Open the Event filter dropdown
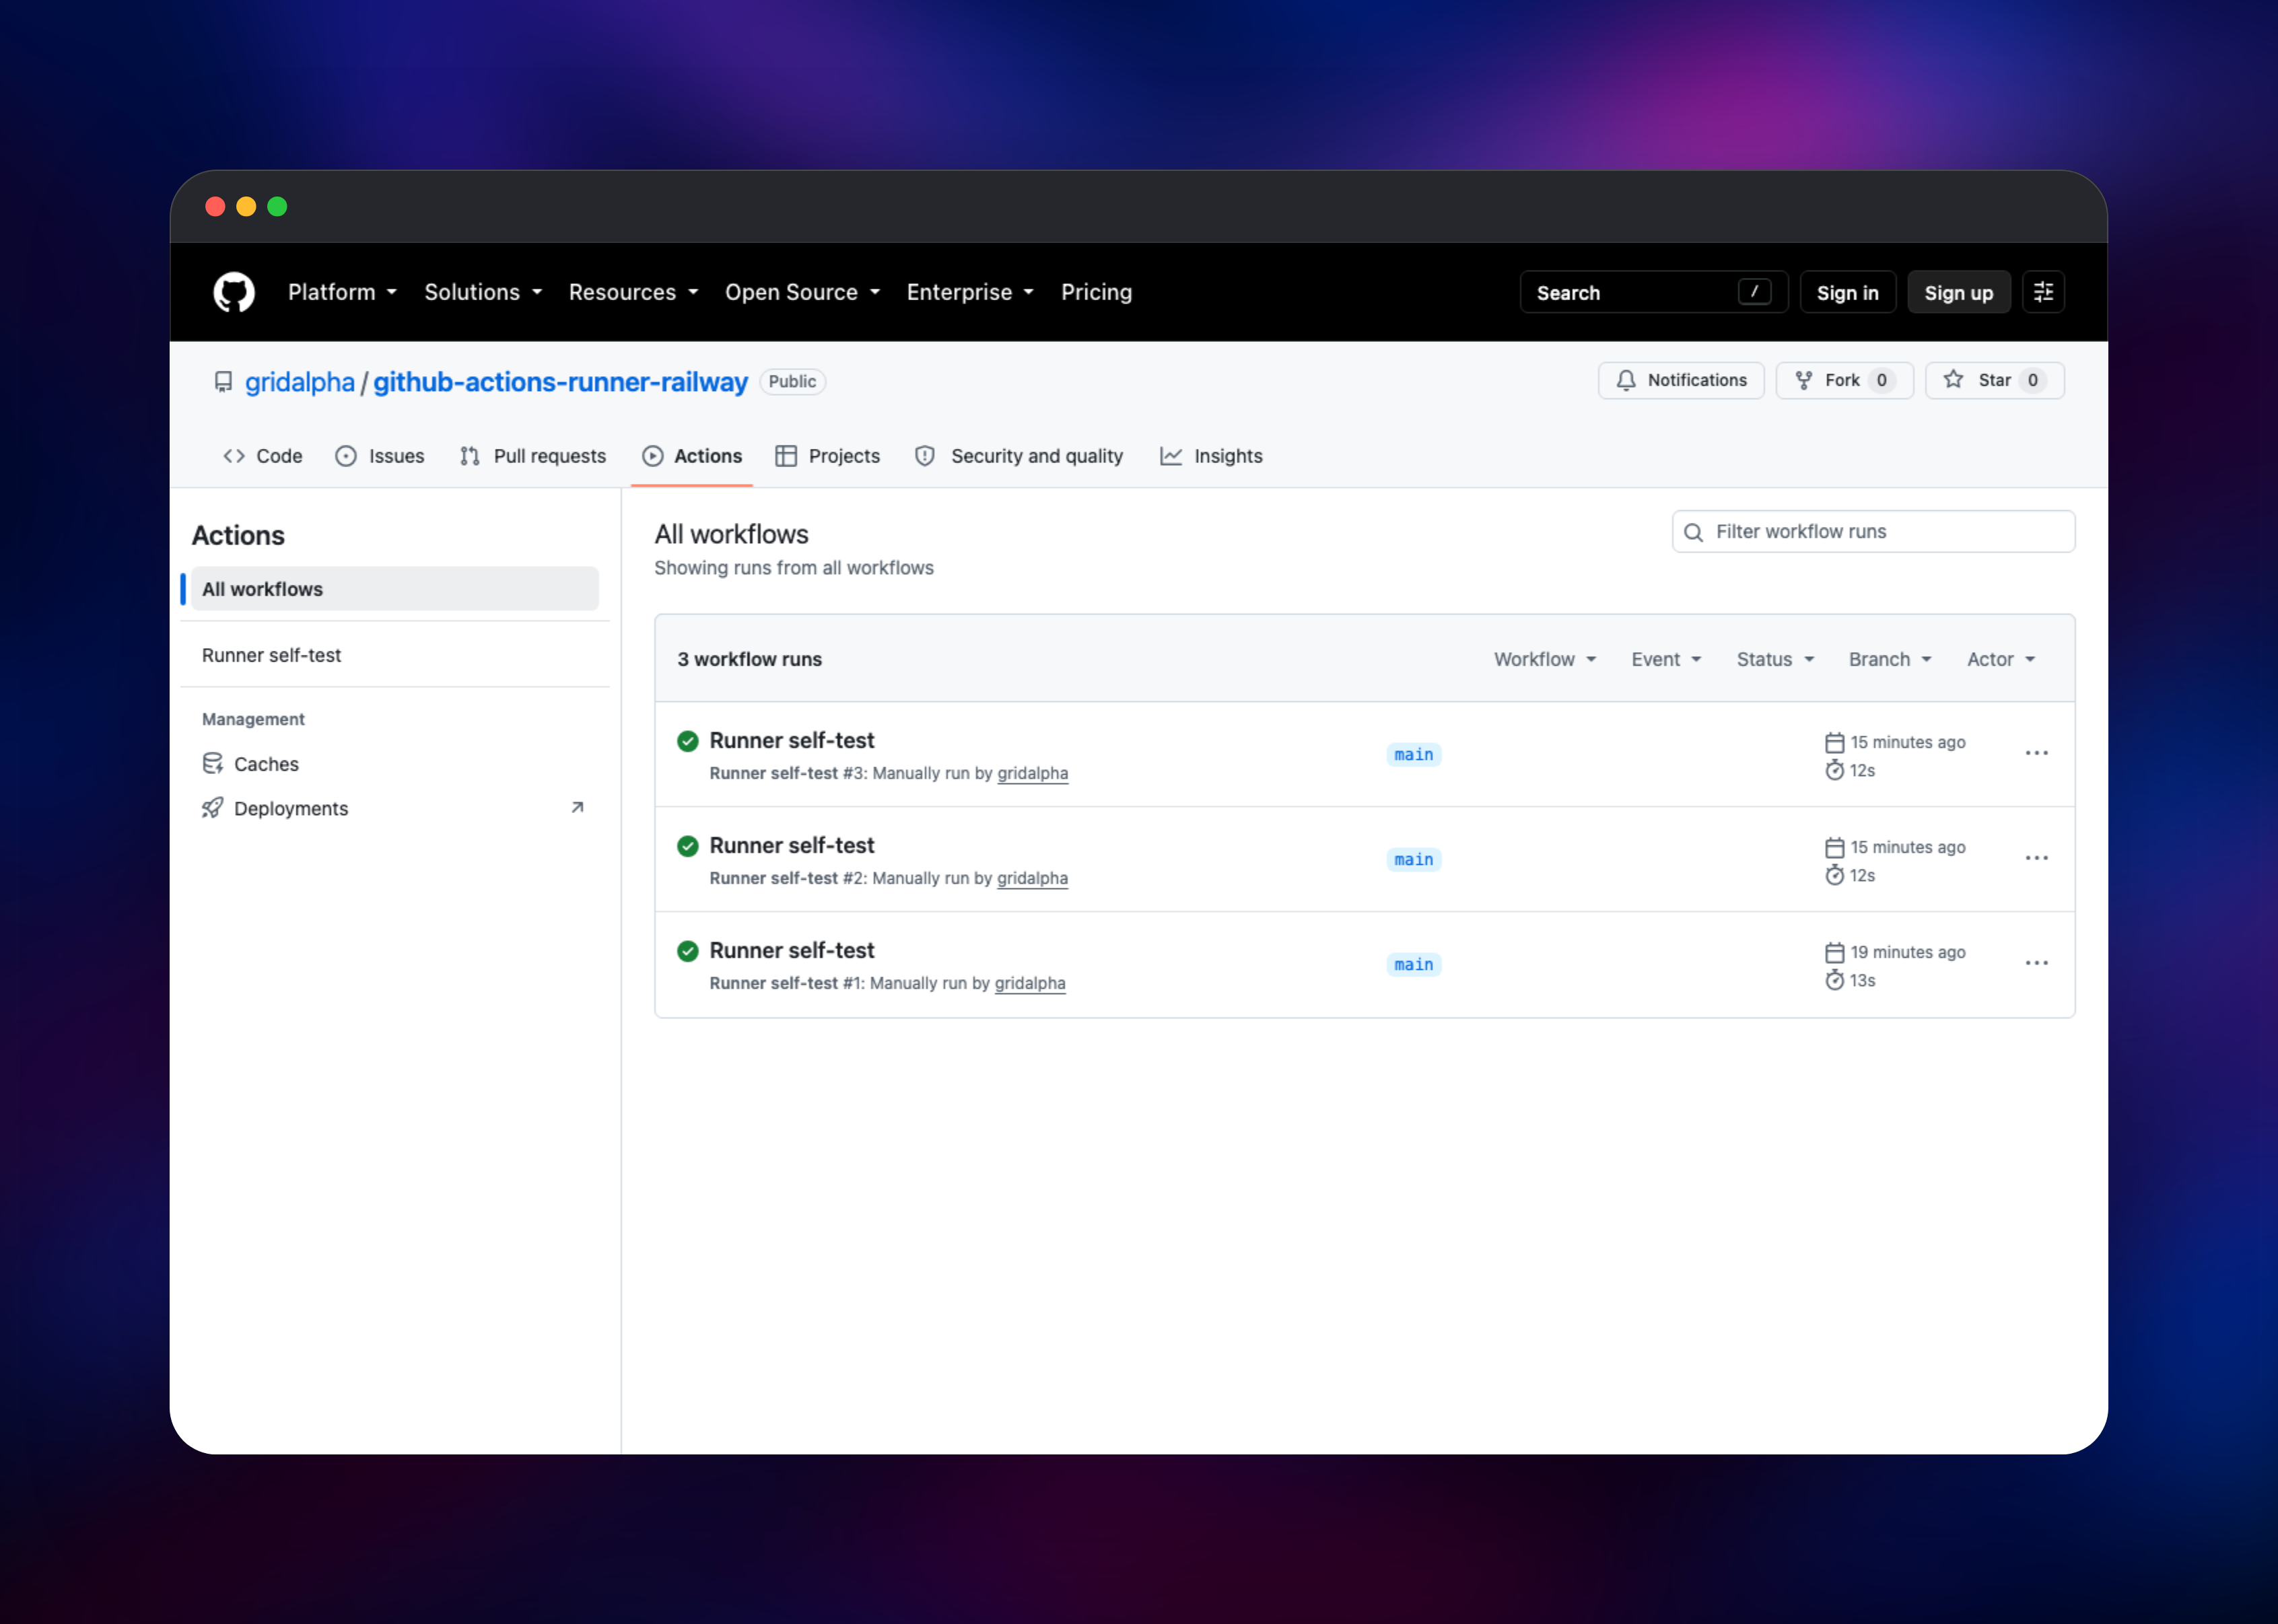This screenshot has width=2278, height=1624. click(x=1667, y=659)
